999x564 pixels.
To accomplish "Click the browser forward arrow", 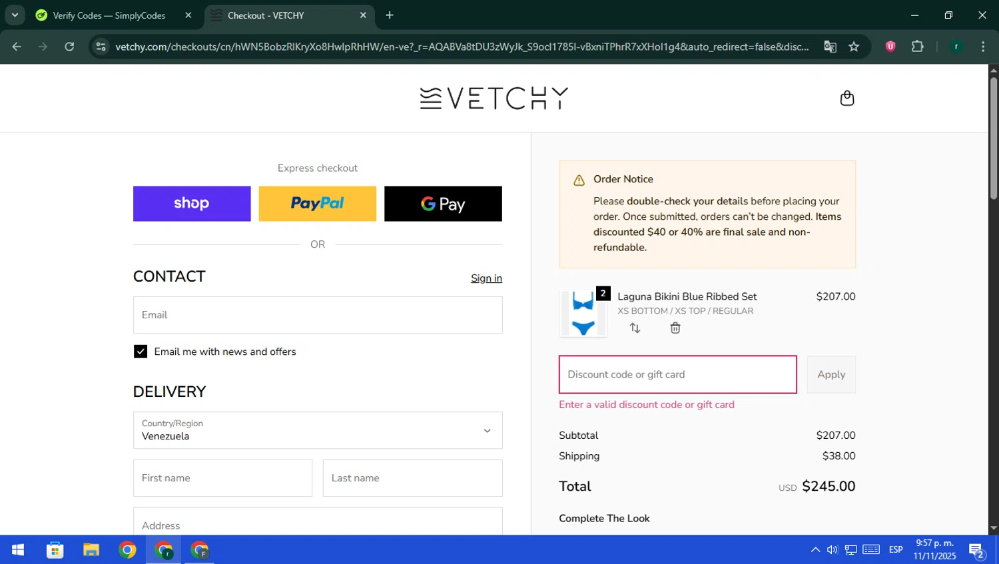I will coord(43,47).
